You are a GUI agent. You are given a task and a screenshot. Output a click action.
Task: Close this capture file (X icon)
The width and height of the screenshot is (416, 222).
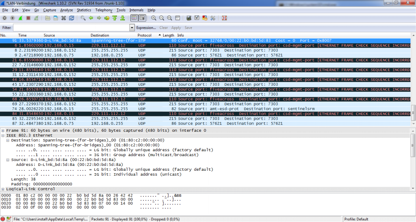tap(64, 18)
